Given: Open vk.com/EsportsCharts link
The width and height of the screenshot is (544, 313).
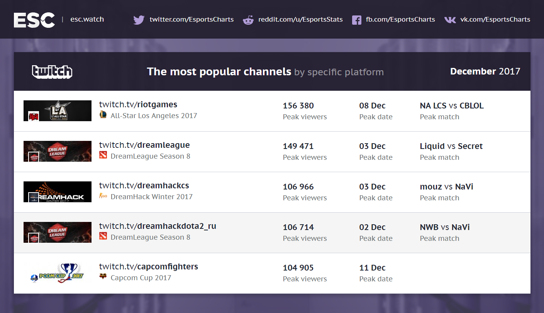Looking at the screenshot, I should pyautogui.click(x=495, y=19).
